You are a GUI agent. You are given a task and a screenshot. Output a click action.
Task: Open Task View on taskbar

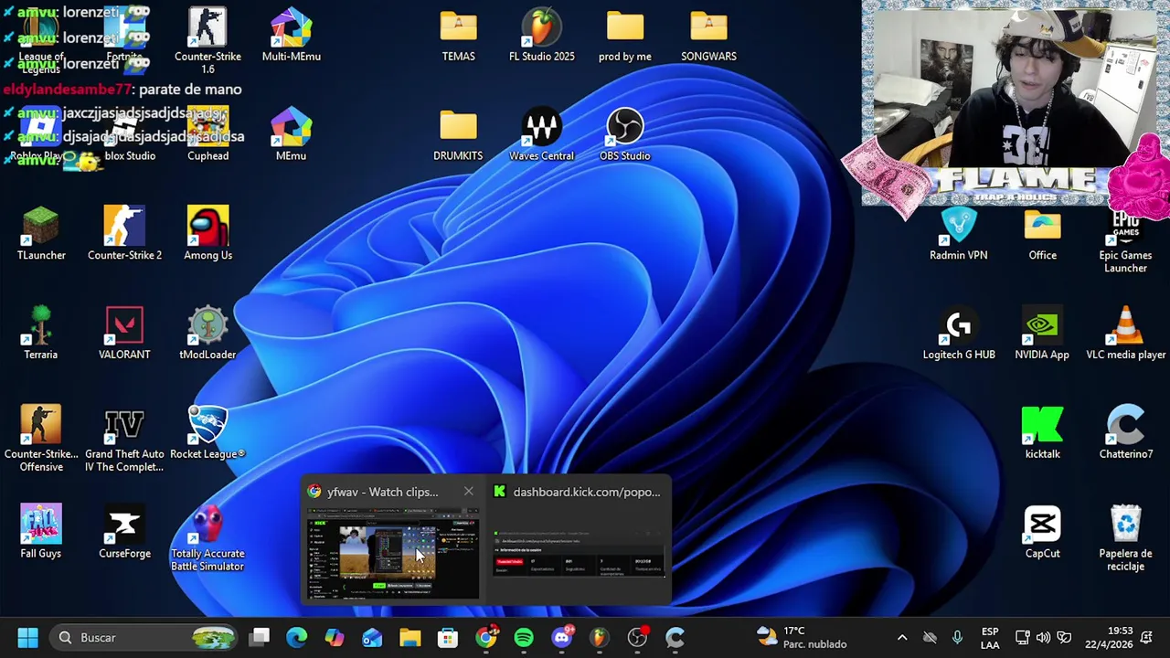[x=261, y=638]
